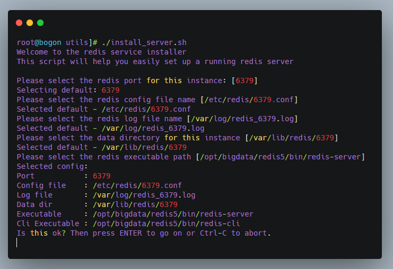Click the ./install_server.sh command text
This screenshot has height=269, width=393.
click(144, 42)
